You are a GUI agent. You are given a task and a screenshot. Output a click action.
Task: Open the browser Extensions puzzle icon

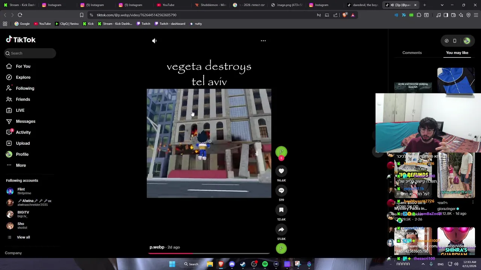pos(419,15)
